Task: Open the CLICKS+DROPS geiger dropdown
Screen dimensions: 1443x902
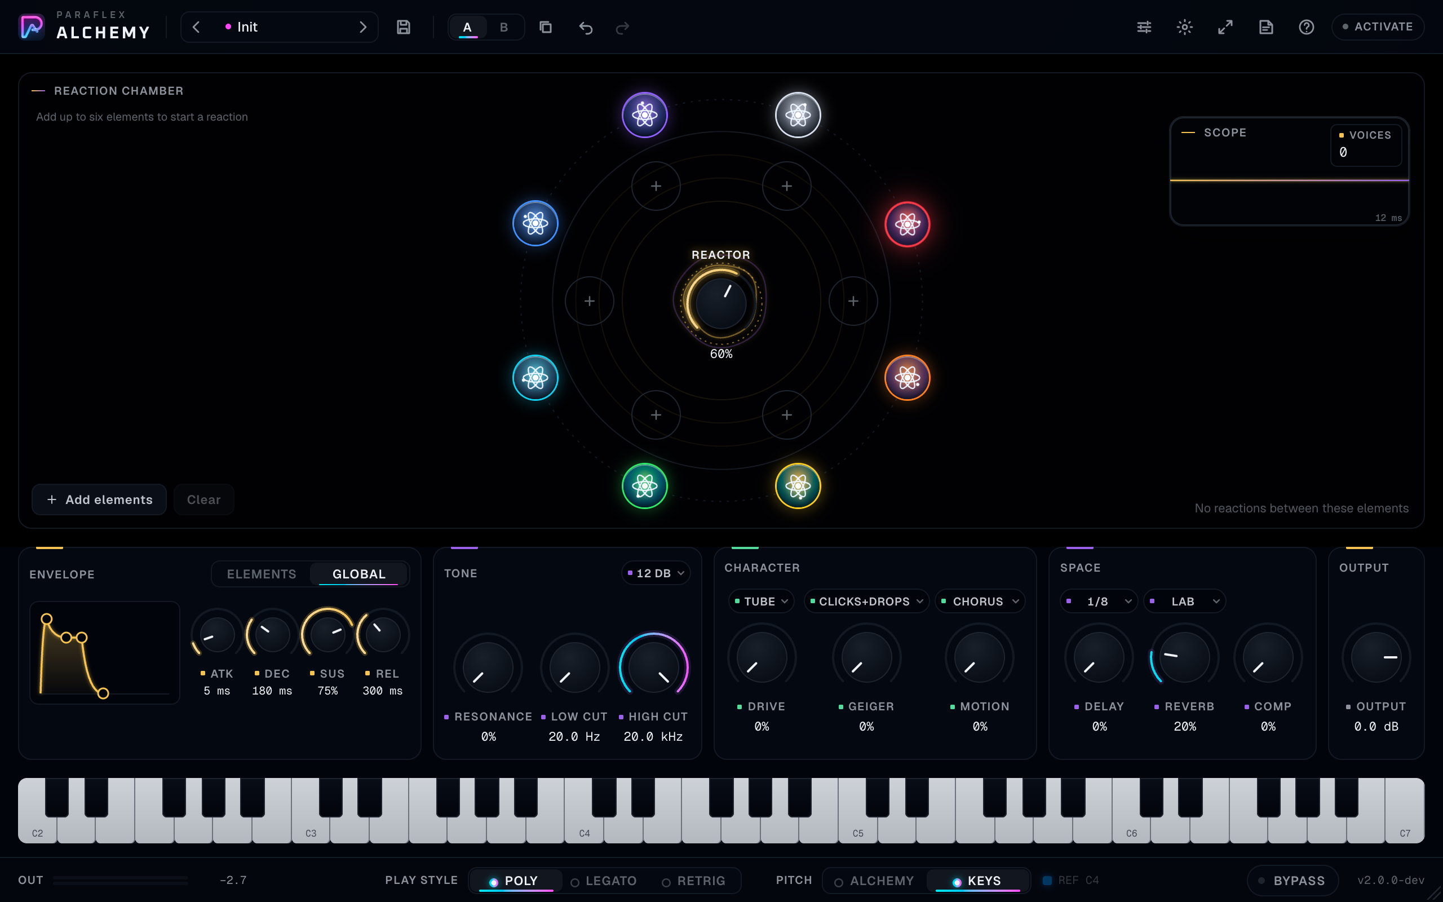Action: pyautogui.click(x=866, y=602)
